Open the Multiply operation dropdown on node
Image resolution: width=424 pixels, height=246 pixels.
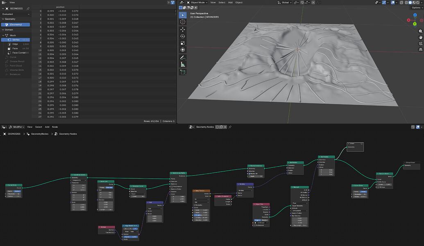point(245,190)
